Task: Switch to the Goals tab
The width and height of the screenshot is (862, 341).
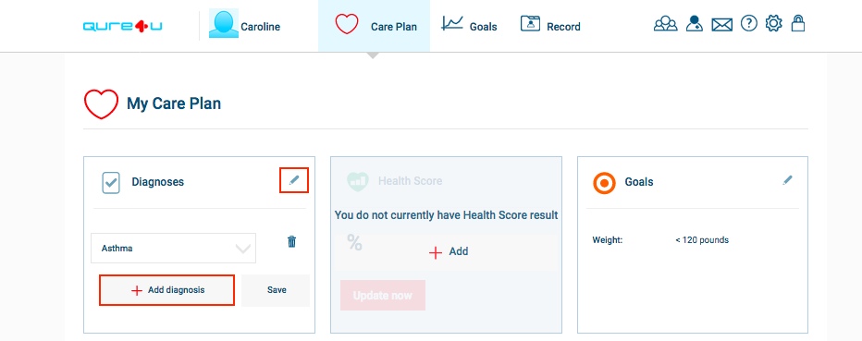Action: coord(469,25)
